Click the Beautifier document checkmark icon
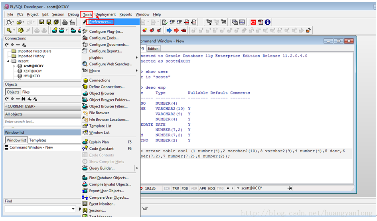Viewport: 377px width, 221px height. (x=165, y=22)
